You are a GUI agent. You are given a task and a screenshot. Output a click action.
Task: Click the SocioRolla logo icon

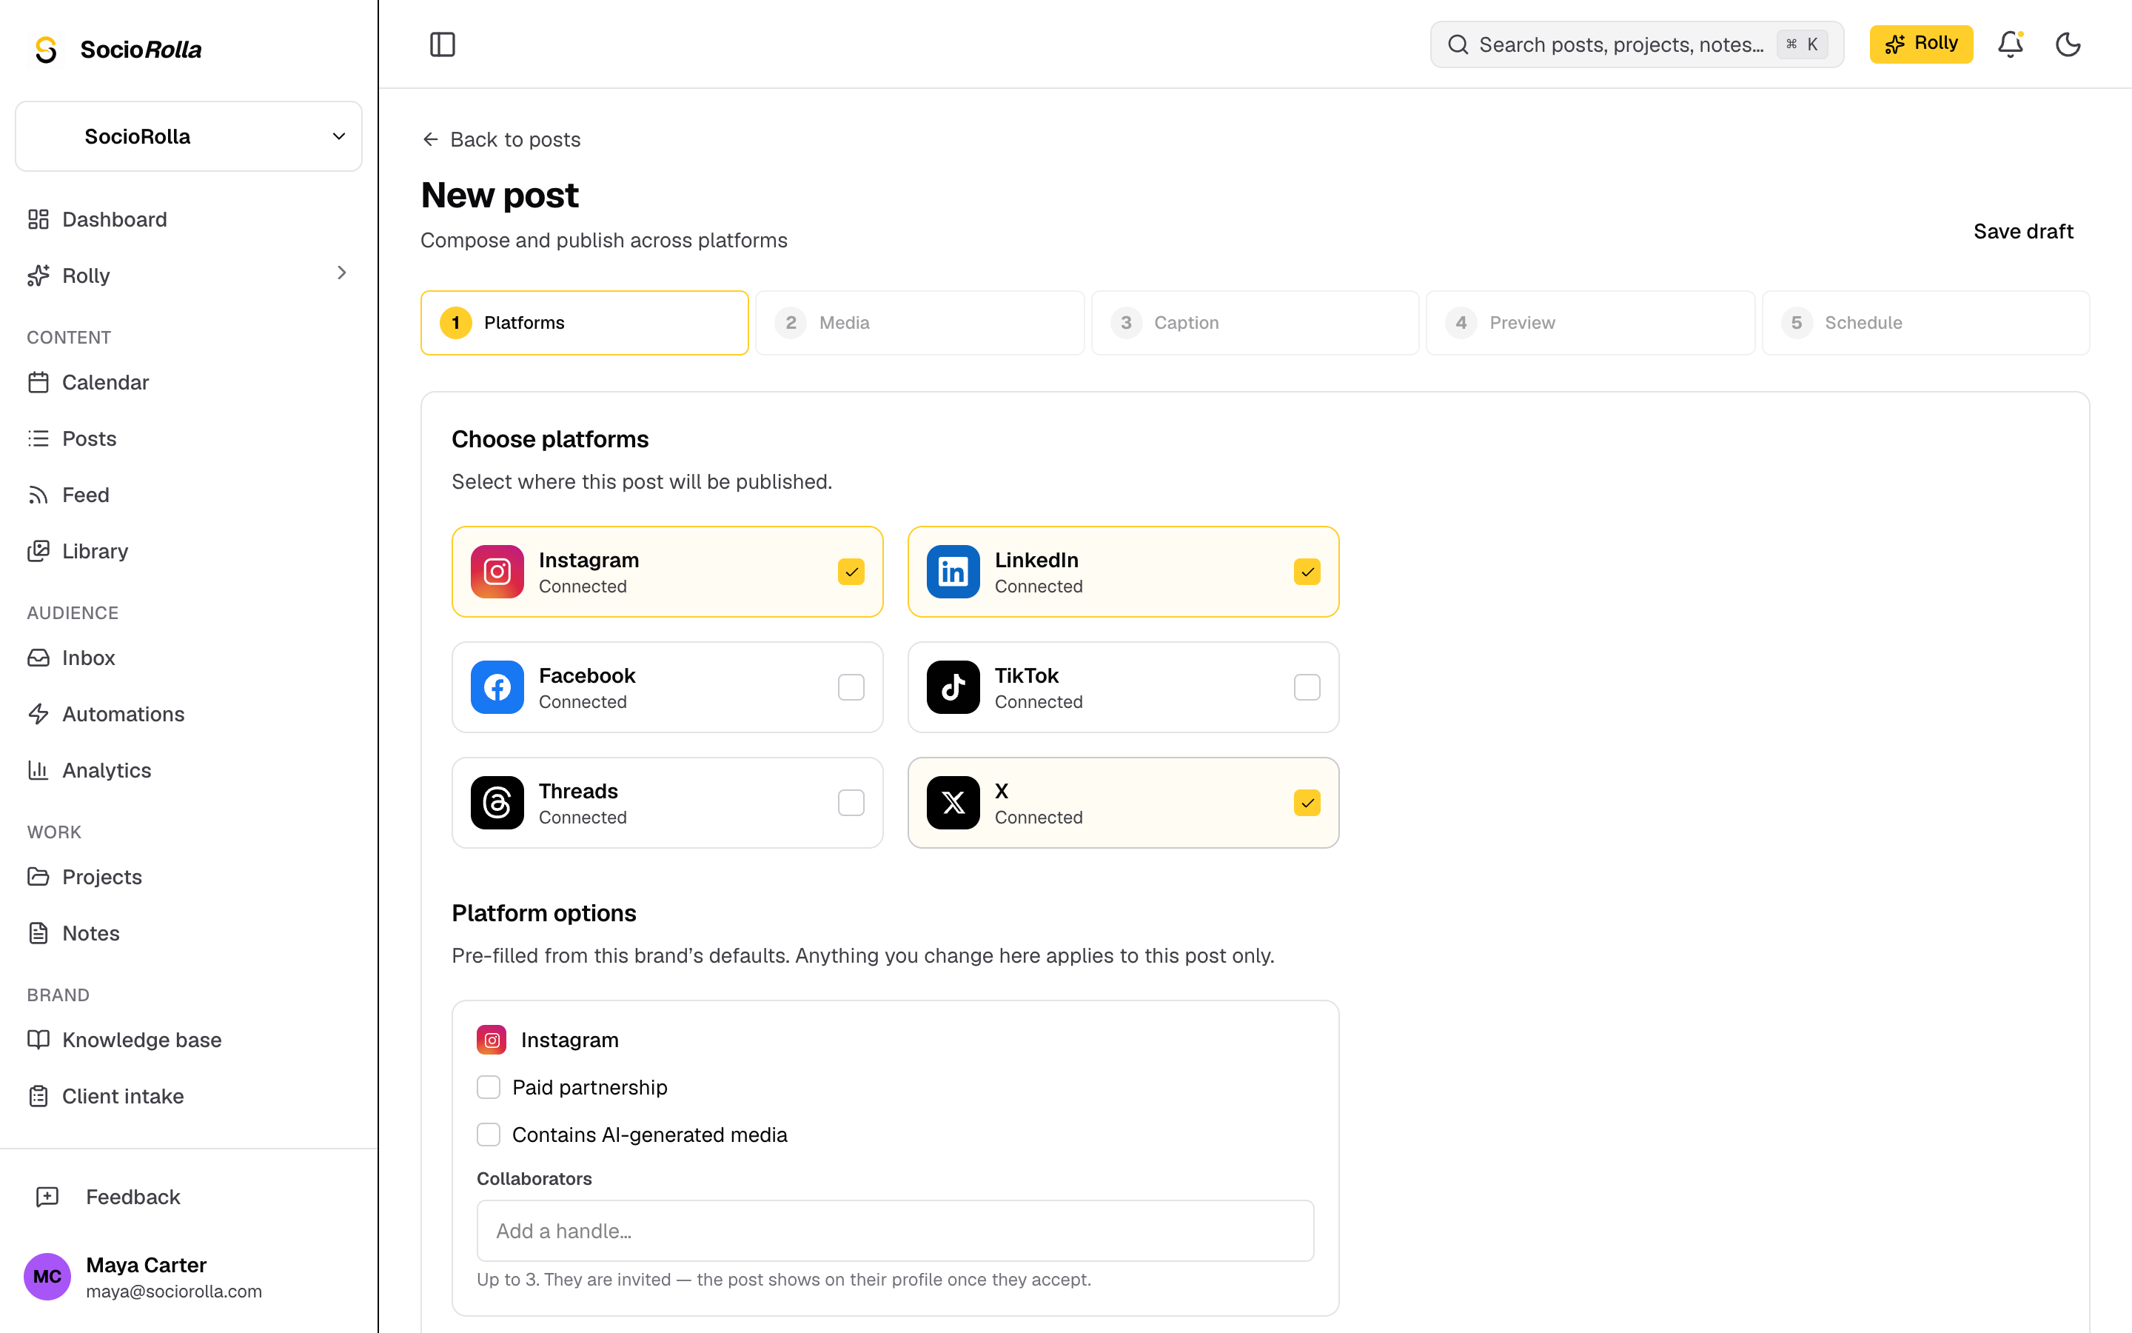46,50
